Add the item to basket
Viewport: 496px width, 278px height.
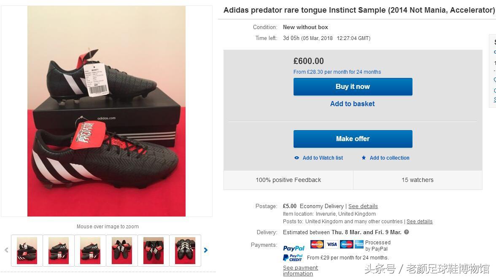point(352,104)
